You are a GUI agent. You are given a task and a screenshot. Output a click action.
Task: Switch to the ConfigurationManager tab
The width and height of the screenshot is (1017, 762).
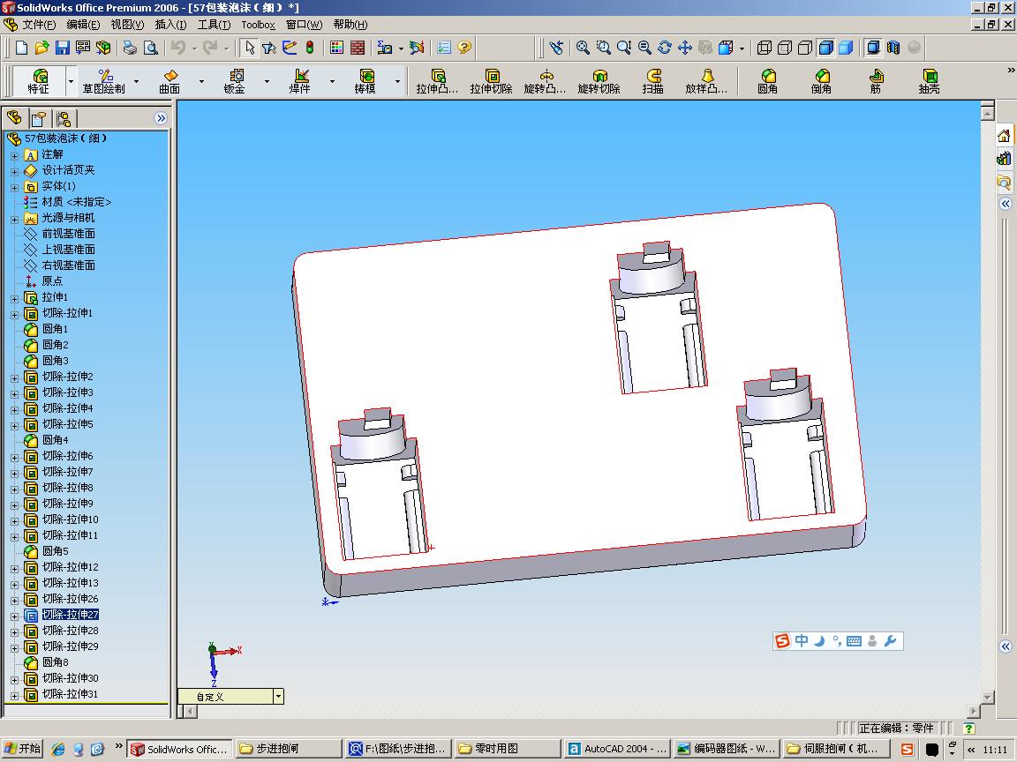point(64,118)
